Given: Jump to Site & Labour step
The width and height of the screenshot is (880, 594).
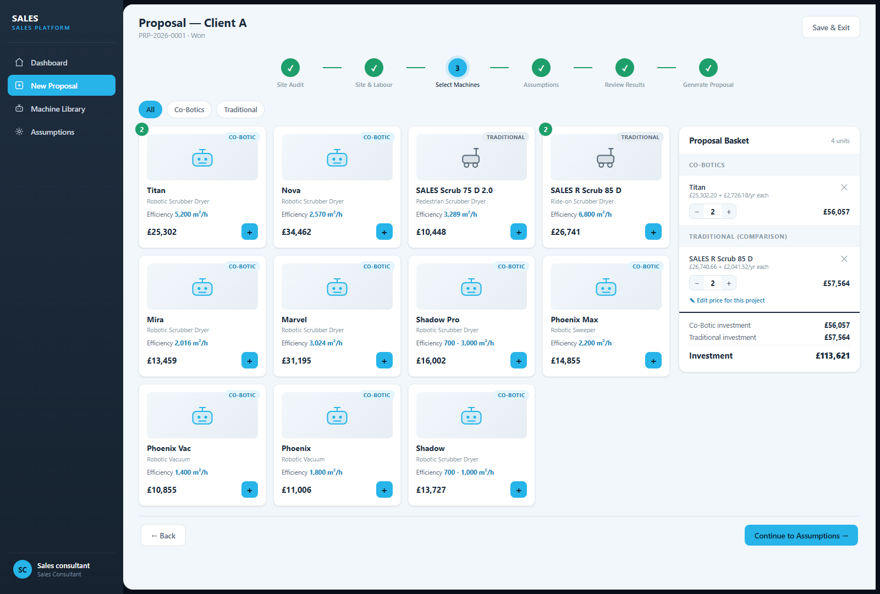Looking at the screenshot, I should point(374,68).
